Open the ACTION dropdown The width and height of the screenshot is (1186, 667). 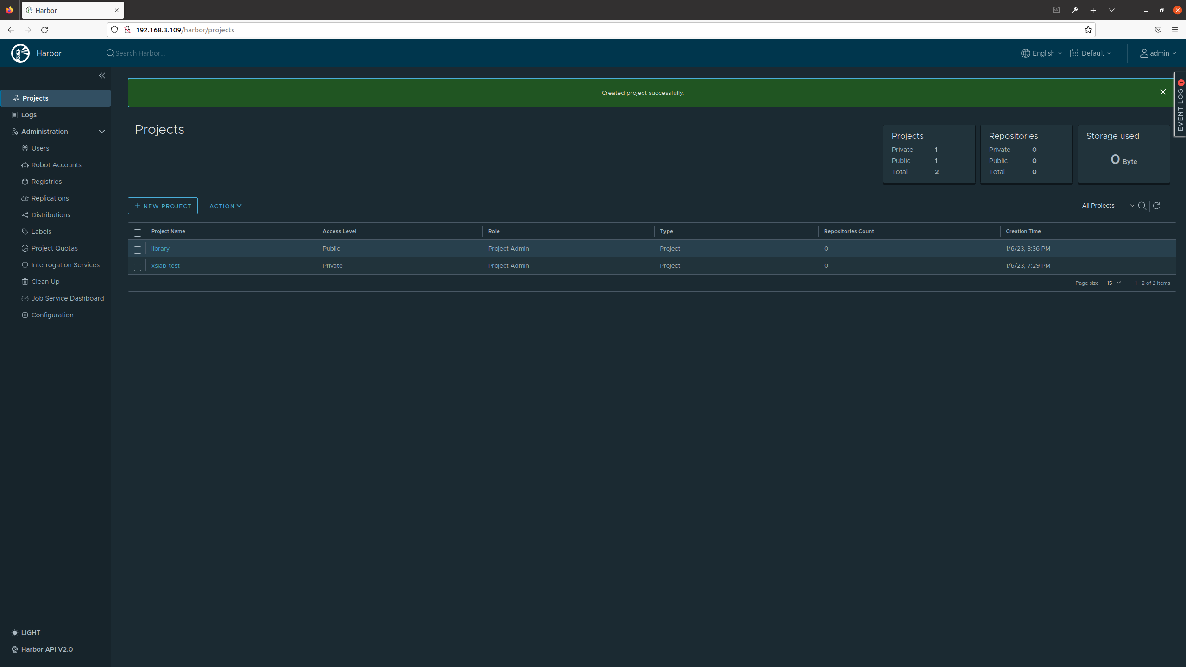click(x=226, y=206)
